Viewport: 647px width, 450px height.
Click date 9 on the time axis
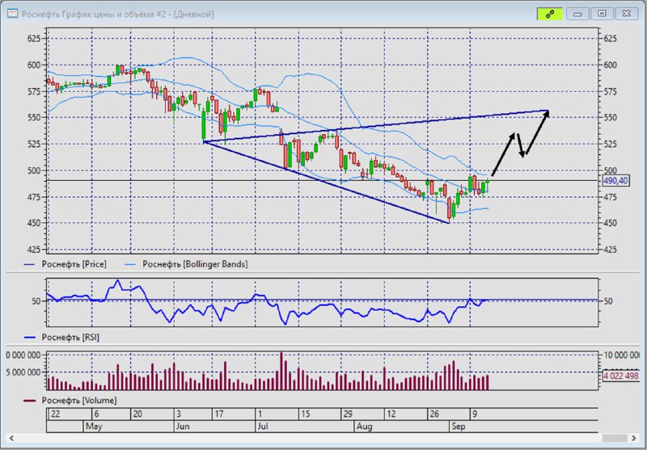click(x=475, y=414)
